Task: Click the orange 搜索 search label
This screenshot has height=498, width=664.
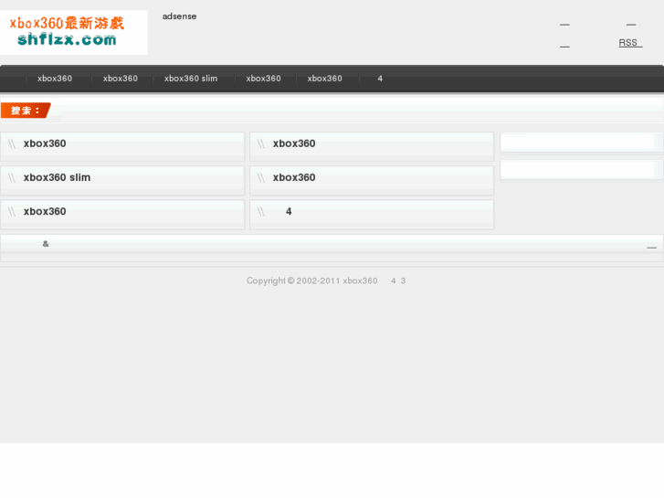Action: coord(26,111)
